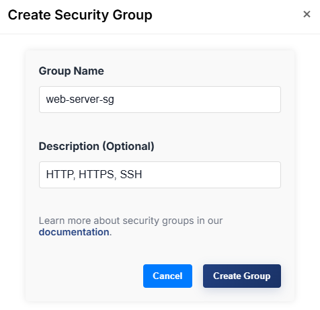320x310 pixels.
Task: Click the Create Security Group title
Action: (x=80, y=15)
